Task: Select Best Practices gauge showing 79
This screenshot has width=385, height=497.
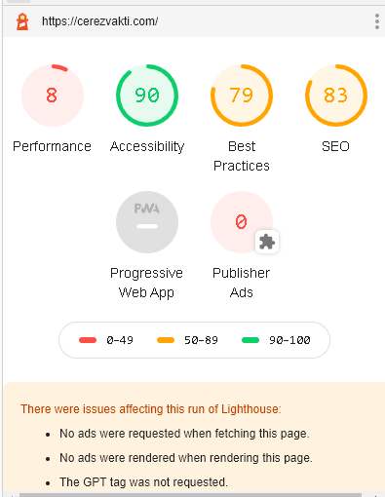Action: pyautogui.click(x=242, y=96)
